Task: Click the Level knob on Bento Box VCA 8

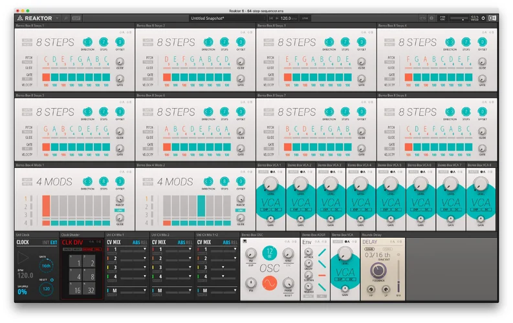Action: point(481,185)
